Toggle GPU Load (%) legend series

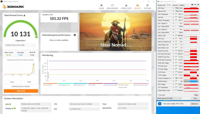96,84
